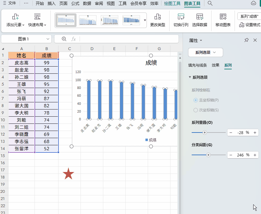Select 次坐标轴(S) radio button
The height and width of the screenshot is (214, 261).
(x=196, y=110)
